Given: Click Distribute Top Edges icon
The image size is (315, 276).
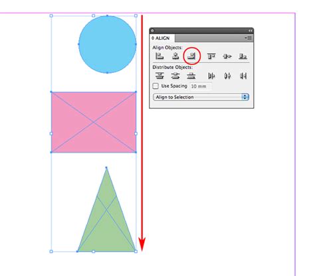Looking at the screenshot, I should [x=159, y=76].
